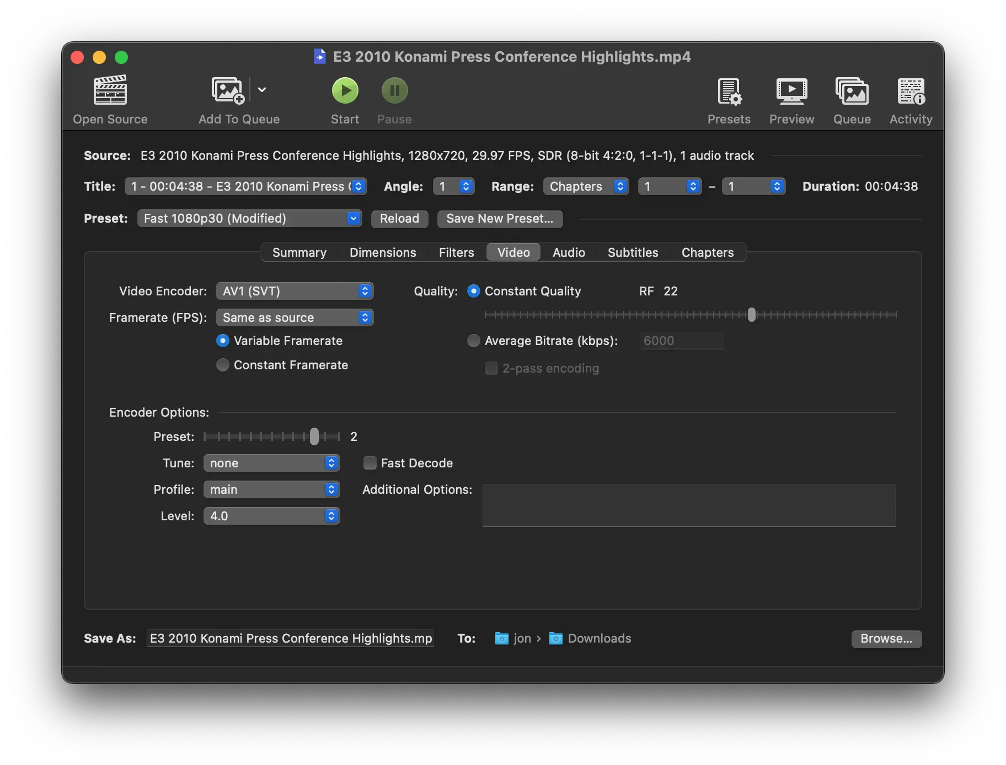1006x765 pixels.
Task: Switch to the Summary tab
Action: pos(299,252)
